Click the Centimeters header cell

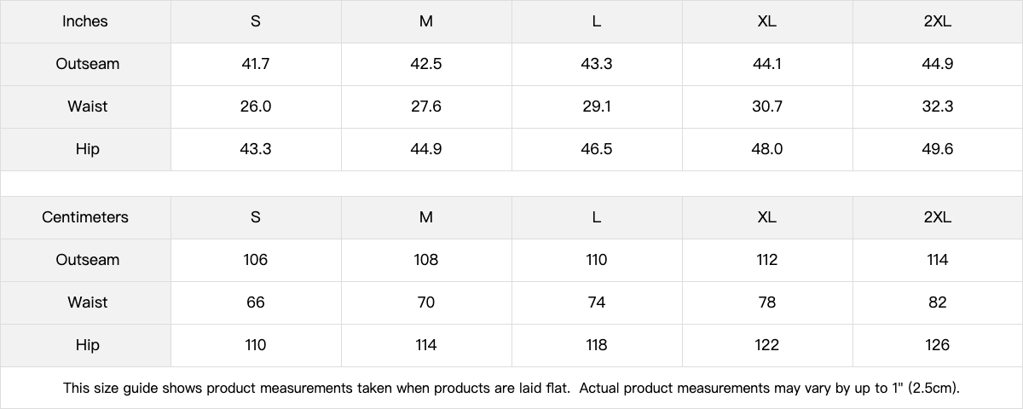(x=85, y=217)
